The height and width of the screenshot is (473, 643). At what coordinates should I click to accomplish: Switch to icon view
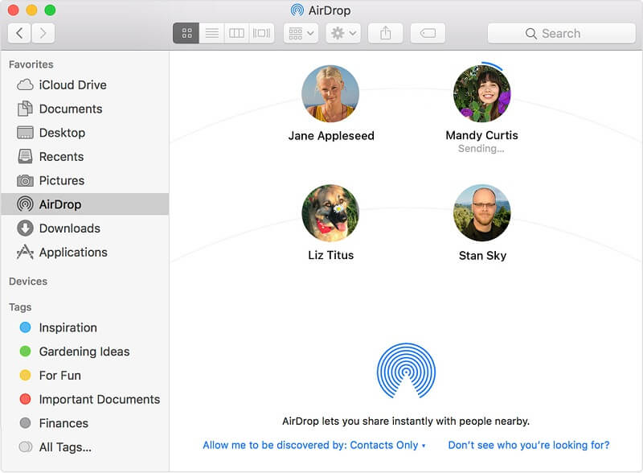tap(187, 33)
